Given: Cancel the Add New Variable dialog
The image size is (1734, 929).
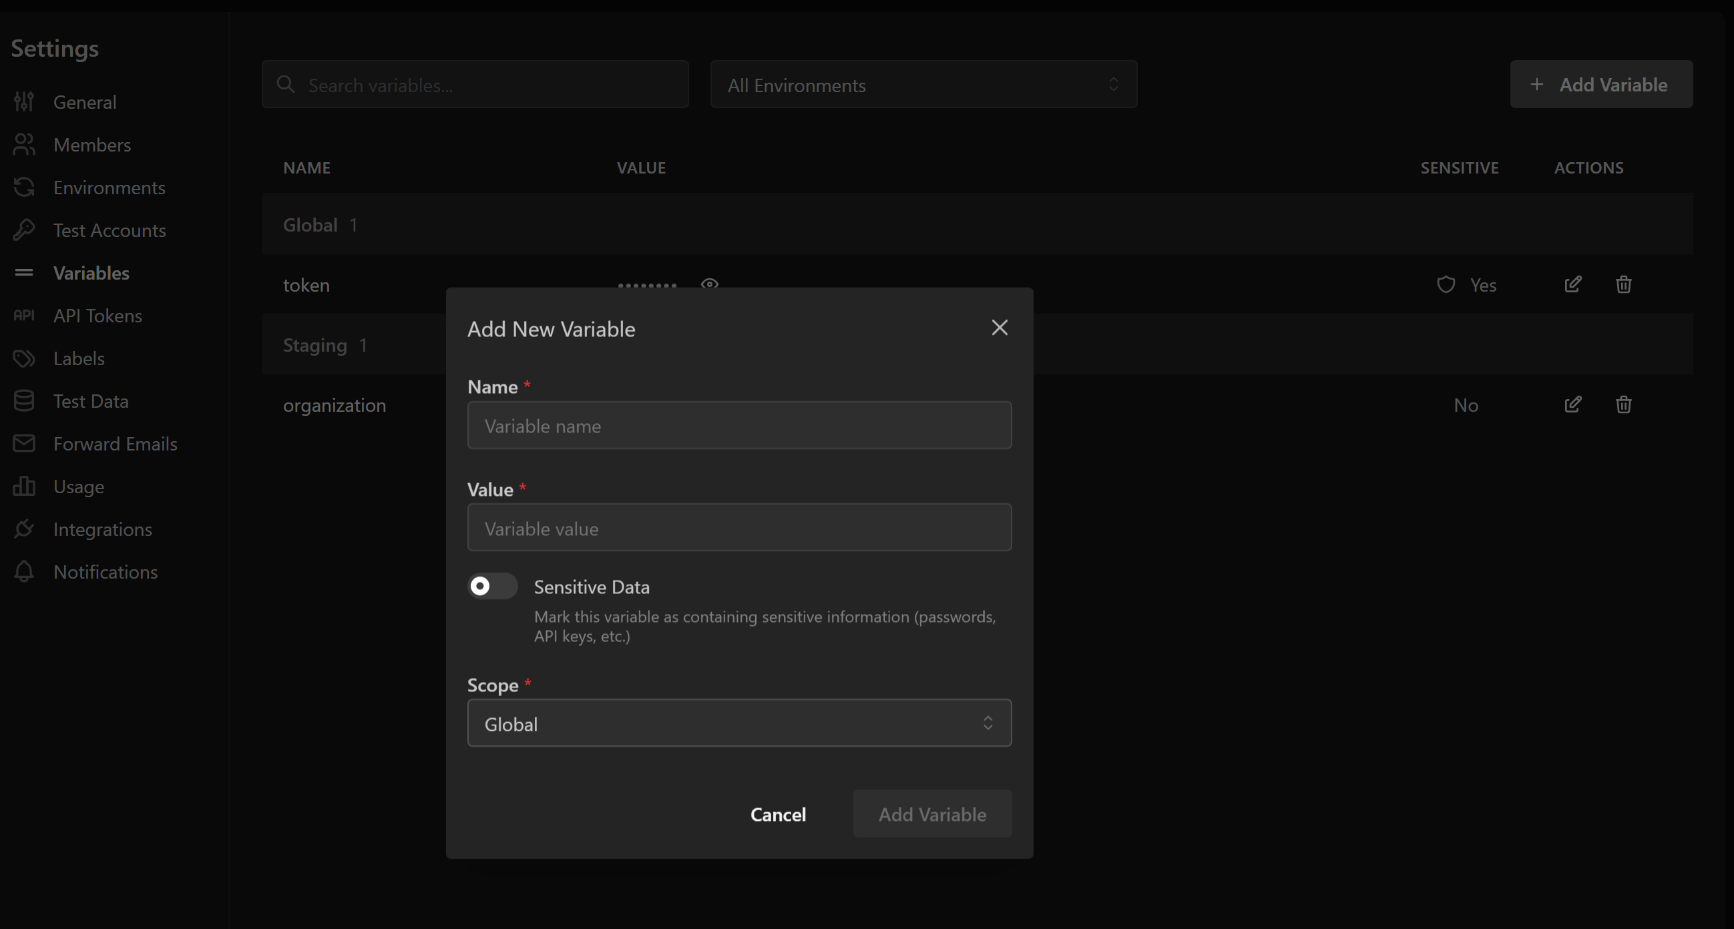Looking at the screenshot, I should click(x=778, y=814).
